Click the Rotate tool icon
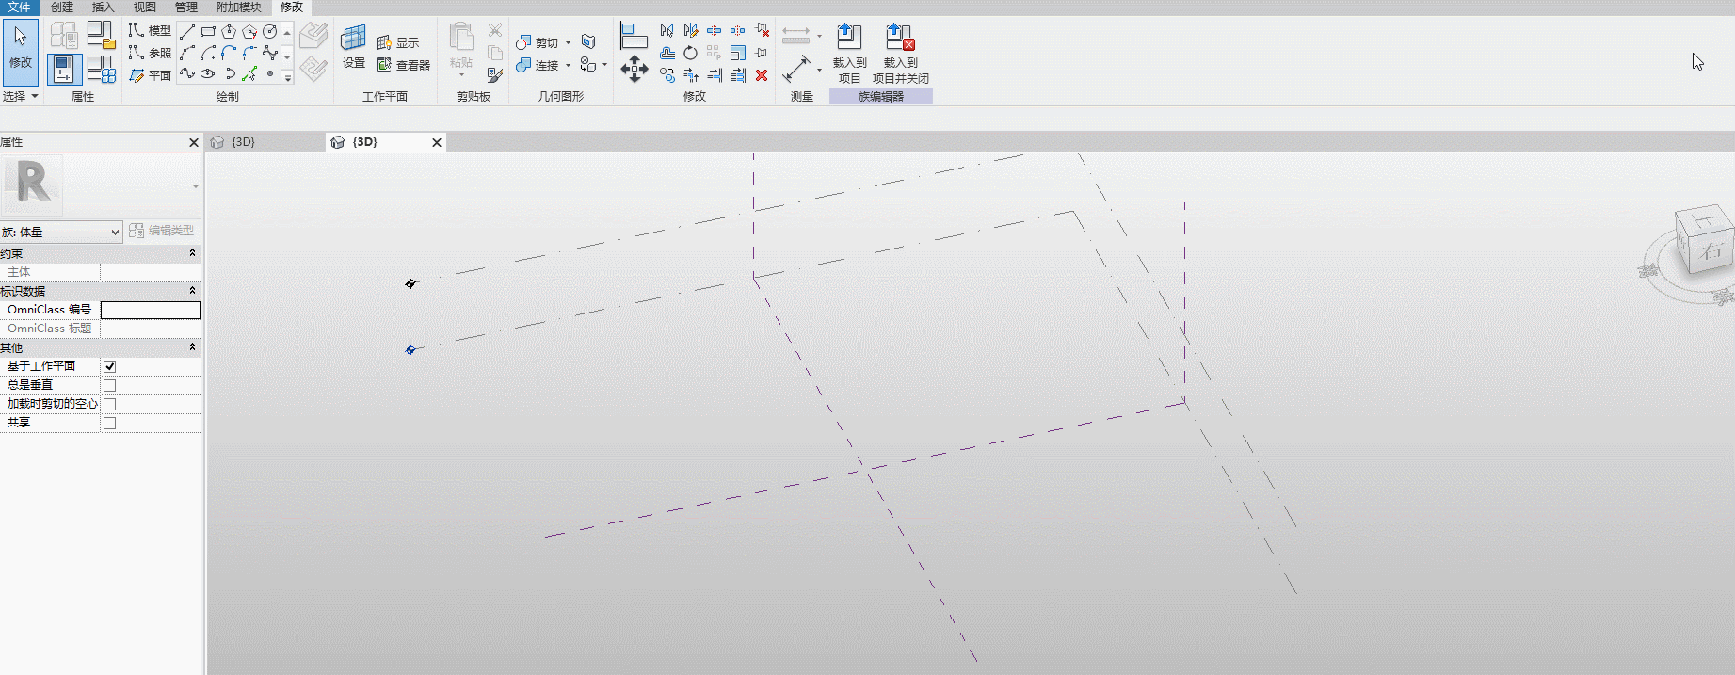1735x675 pixels. tap(691, 53)
